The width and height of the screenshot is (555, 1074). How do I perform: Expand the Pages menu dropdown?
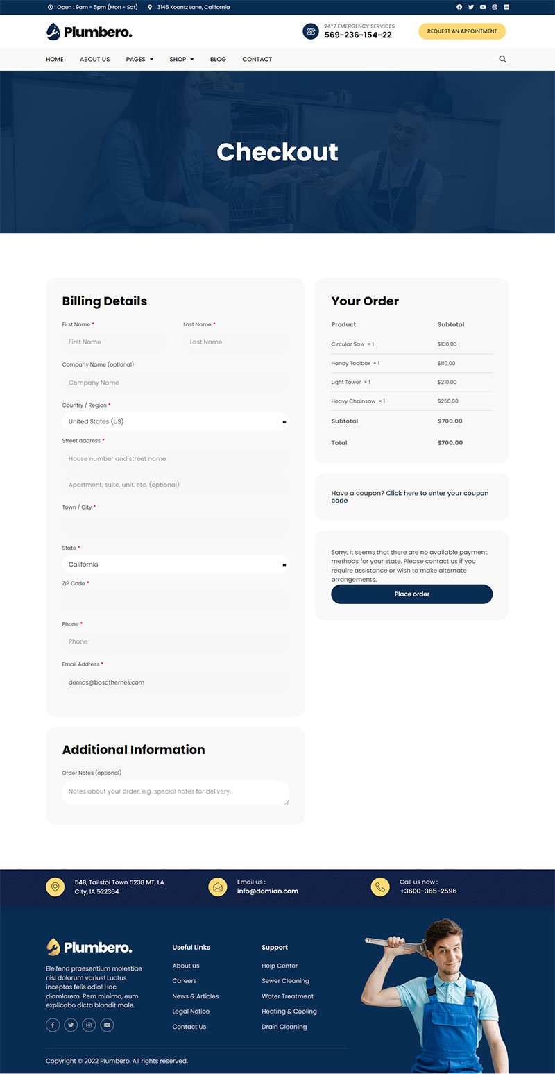click(x=139, y=59)
